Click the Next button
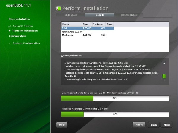Screen dimensions: 178x133 click(166, 125)
